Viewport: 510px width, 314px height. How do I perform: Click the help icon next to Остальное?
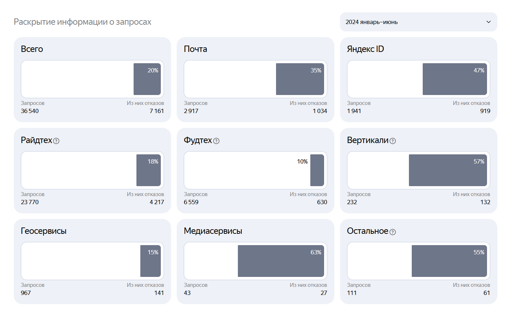pos(393,232)
